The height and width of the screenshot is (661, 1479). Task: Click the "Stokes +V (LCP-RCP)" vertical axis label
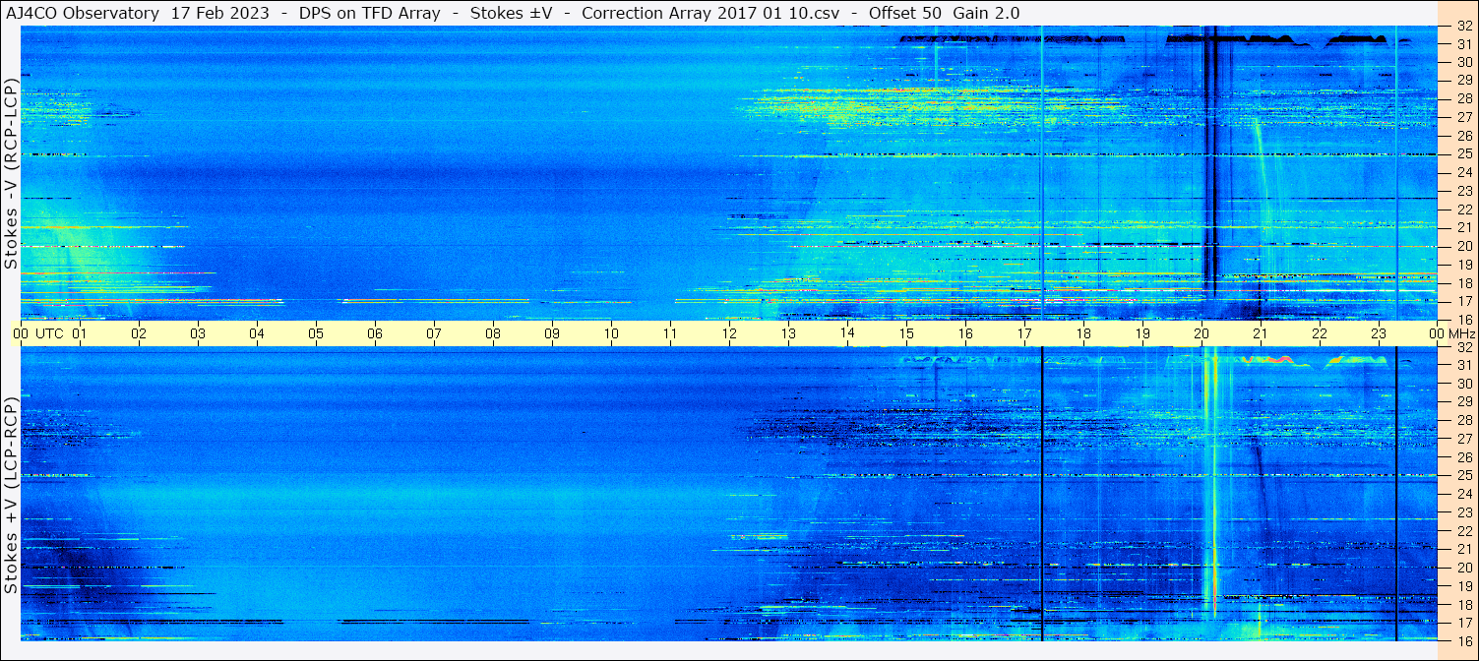(10, 496)
